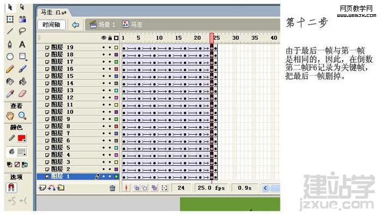382x215 pixels.
Task: Select the Pencil tool
Action: 10,69
